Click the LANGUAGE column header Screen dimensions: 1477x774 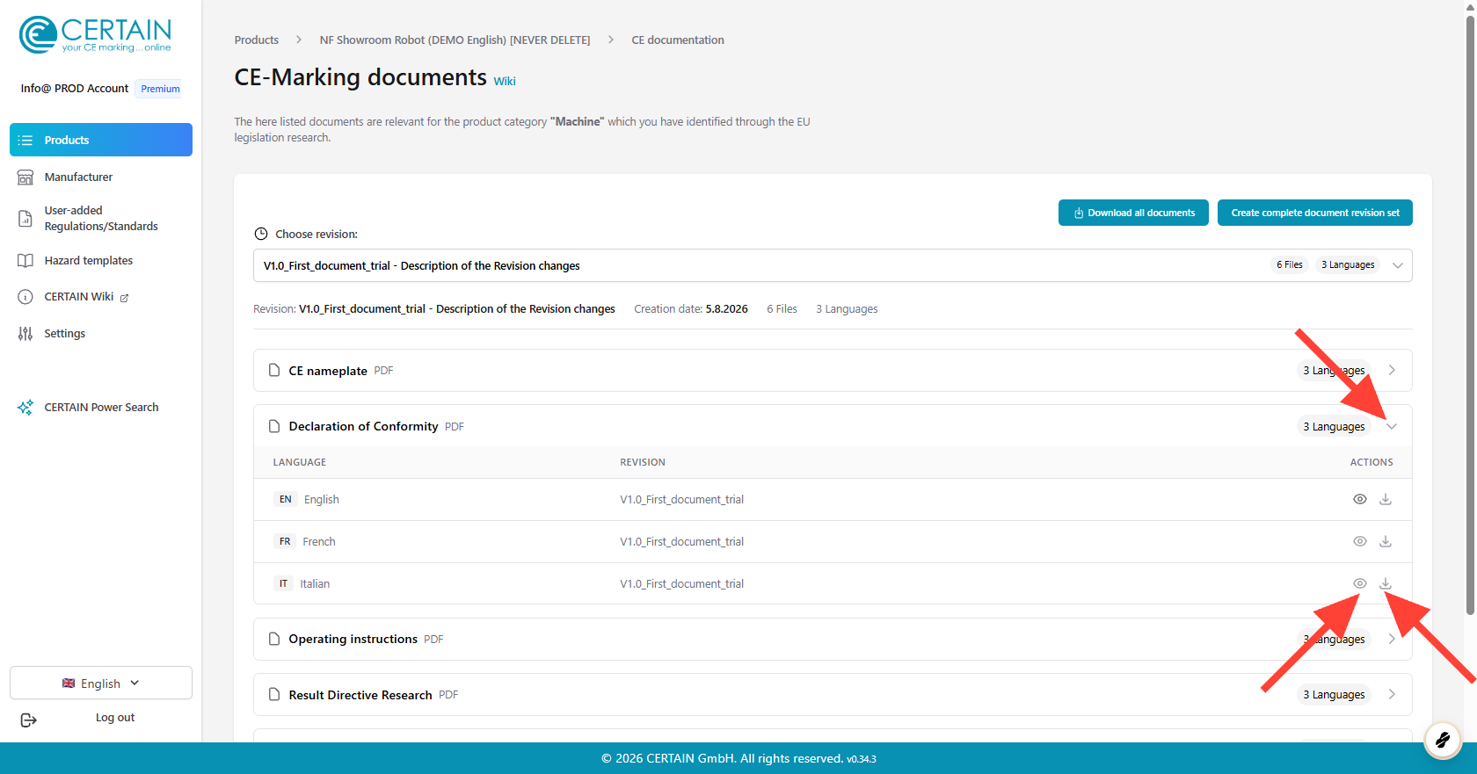[300, 462]
